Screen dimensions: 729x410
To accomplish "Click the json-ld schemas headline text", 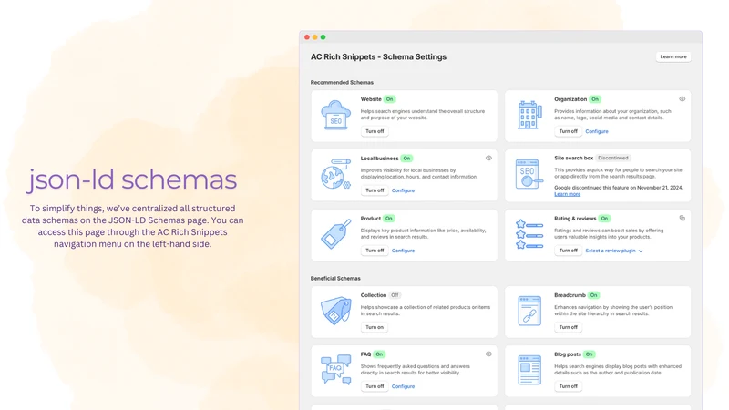I will 132,179.
